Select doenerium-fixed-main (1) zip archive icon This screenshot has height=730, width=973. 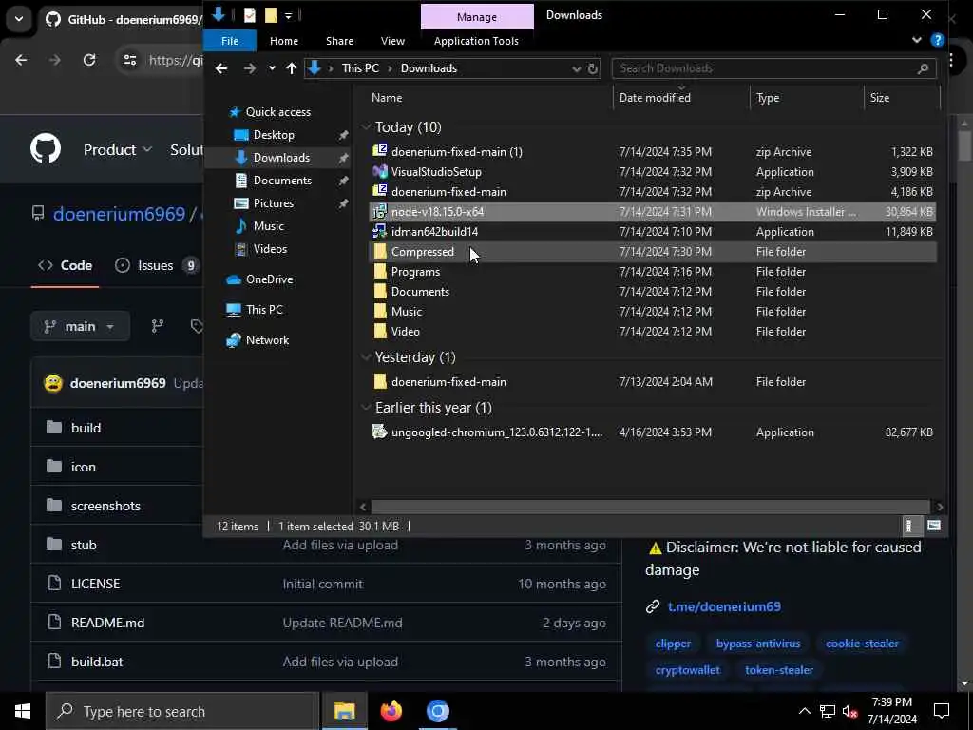click(380, 151)
